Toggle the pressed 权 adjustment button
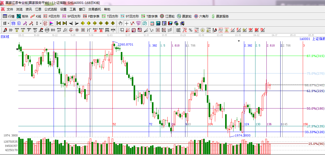This screenshot has height=155, width=325. click(x=45, y=23)
